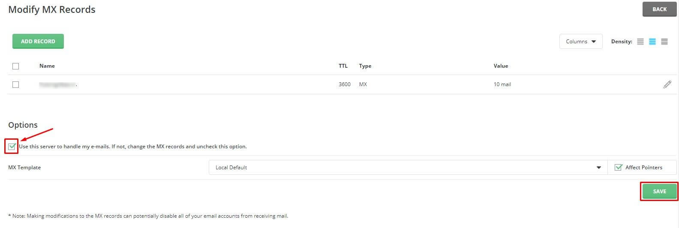This screenshot has width=679, height=228.
Task: Click the ADD RECORD button
Action: tap(38, 41)
